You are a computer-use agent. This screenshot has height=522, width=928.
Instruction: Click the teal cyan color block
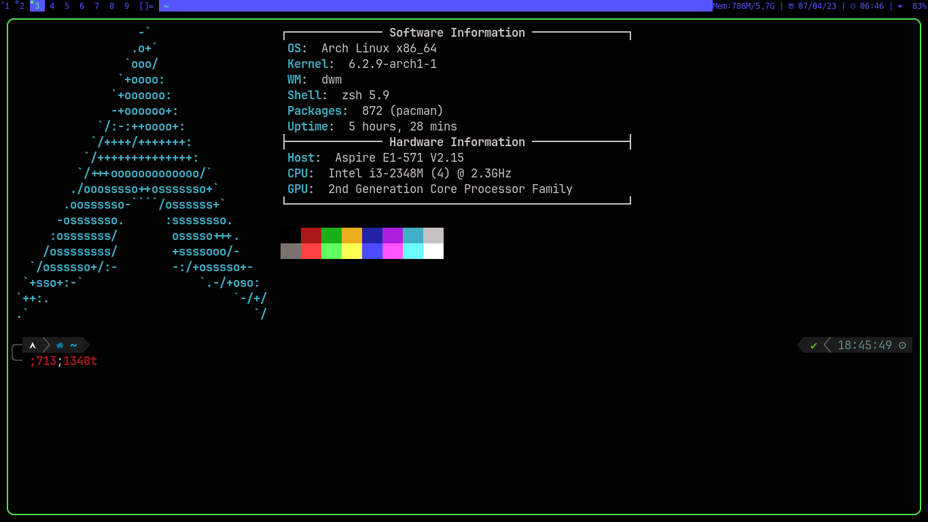413,235
